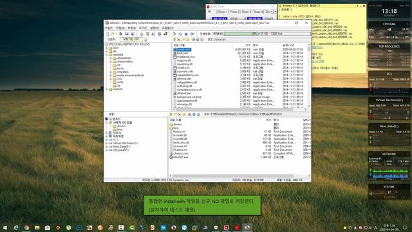Open the 작업(A) menu
This screenshot has height=232, width=412.
[x=120, y=28]
